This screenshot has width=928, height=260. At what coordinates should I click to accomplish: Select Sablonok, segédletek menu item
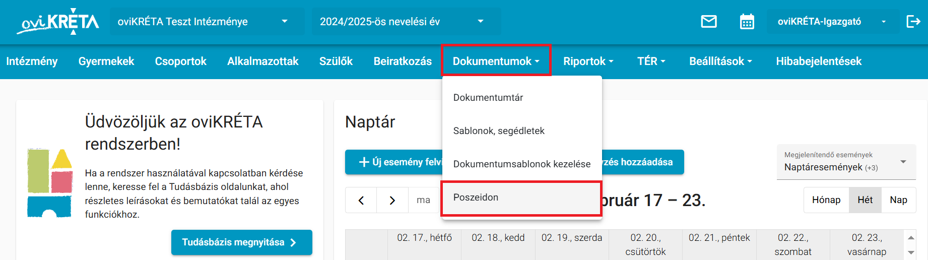tap(522, 131)
